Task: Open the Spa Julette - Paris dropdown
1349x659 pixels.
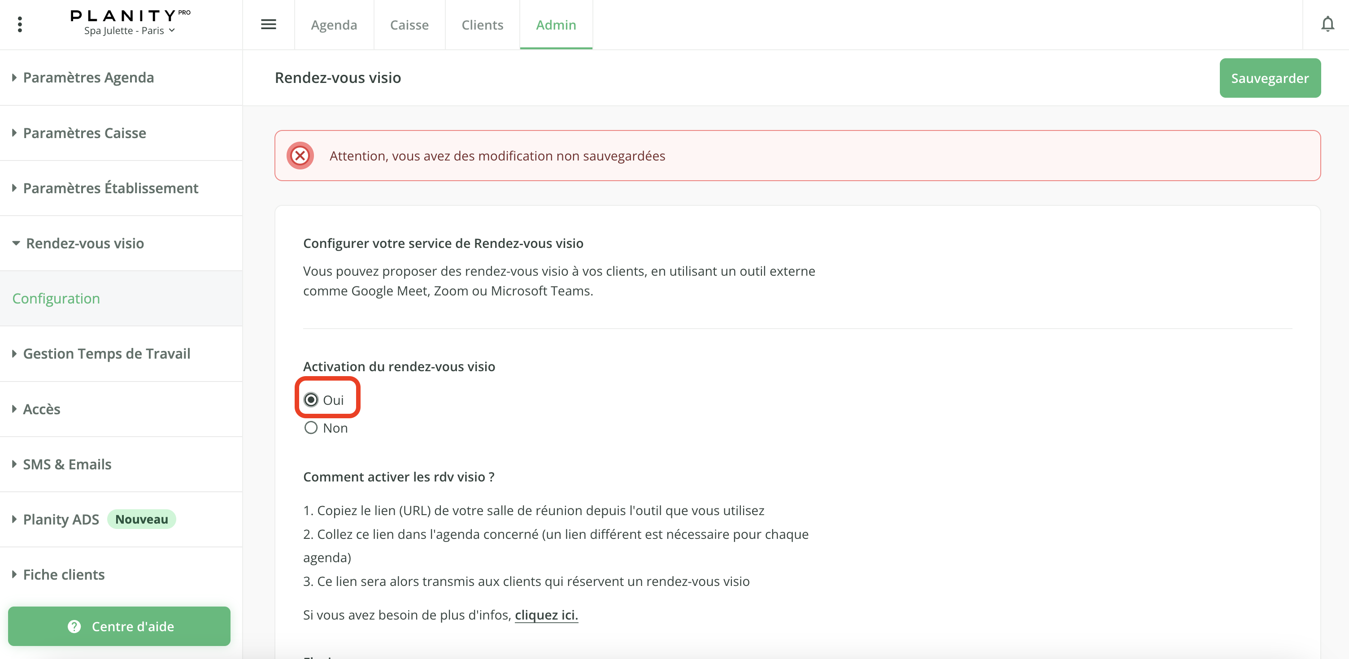Action: tap(129, 31)
